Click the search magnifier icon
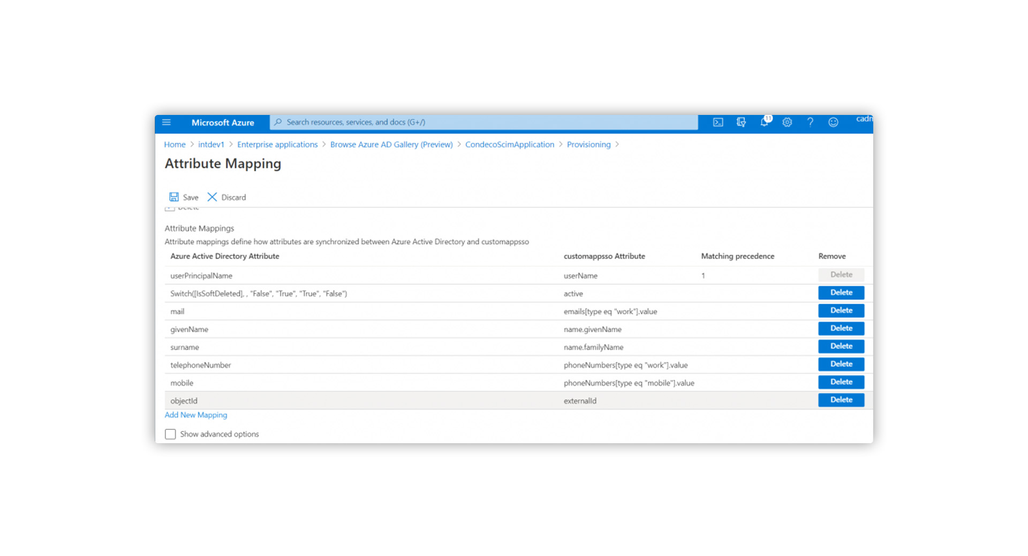 coord(278,122)
